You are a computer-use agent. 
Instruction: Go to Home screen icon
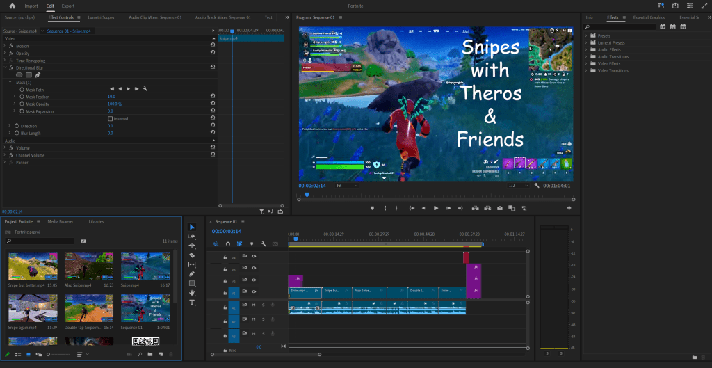[13, 6]
